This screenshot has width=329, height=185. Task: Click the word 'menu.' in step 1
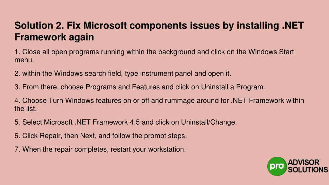pos(24,60)
